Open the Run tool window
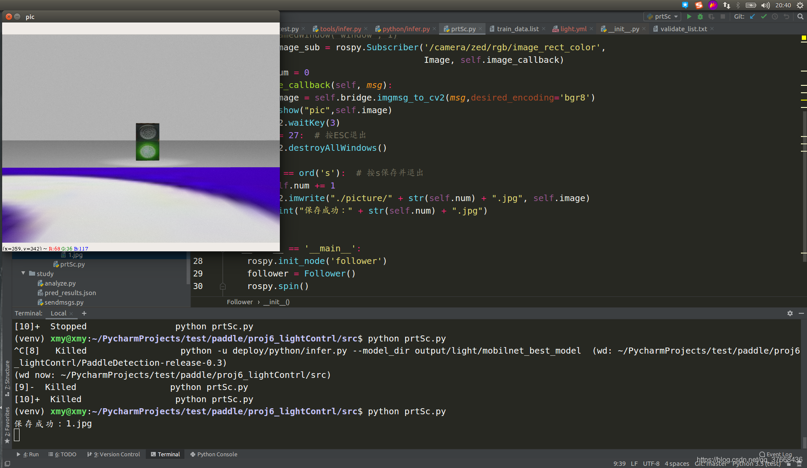The image size is (807, 468). point(28,455)
